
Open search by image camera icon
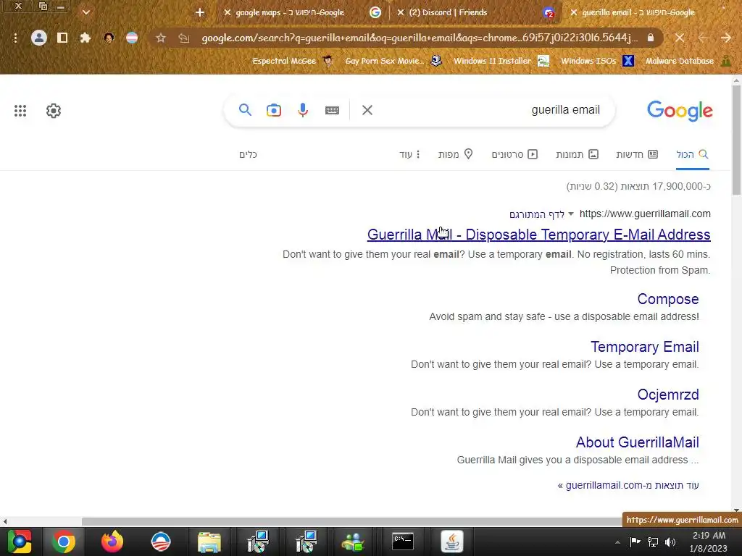(x=273, y=110)
